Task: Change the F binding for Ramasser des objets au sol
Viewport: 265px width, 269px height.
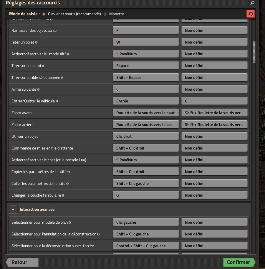Action: click(x=146, y=30)
